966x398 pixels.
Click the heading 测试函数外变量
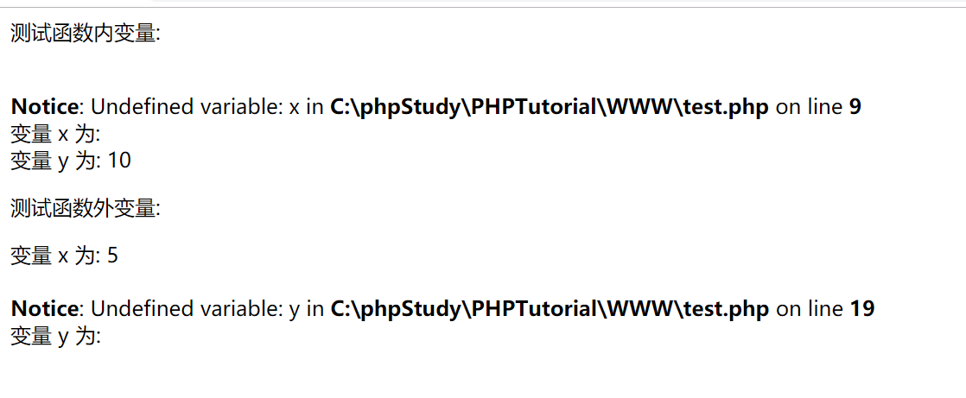[85, 209]
